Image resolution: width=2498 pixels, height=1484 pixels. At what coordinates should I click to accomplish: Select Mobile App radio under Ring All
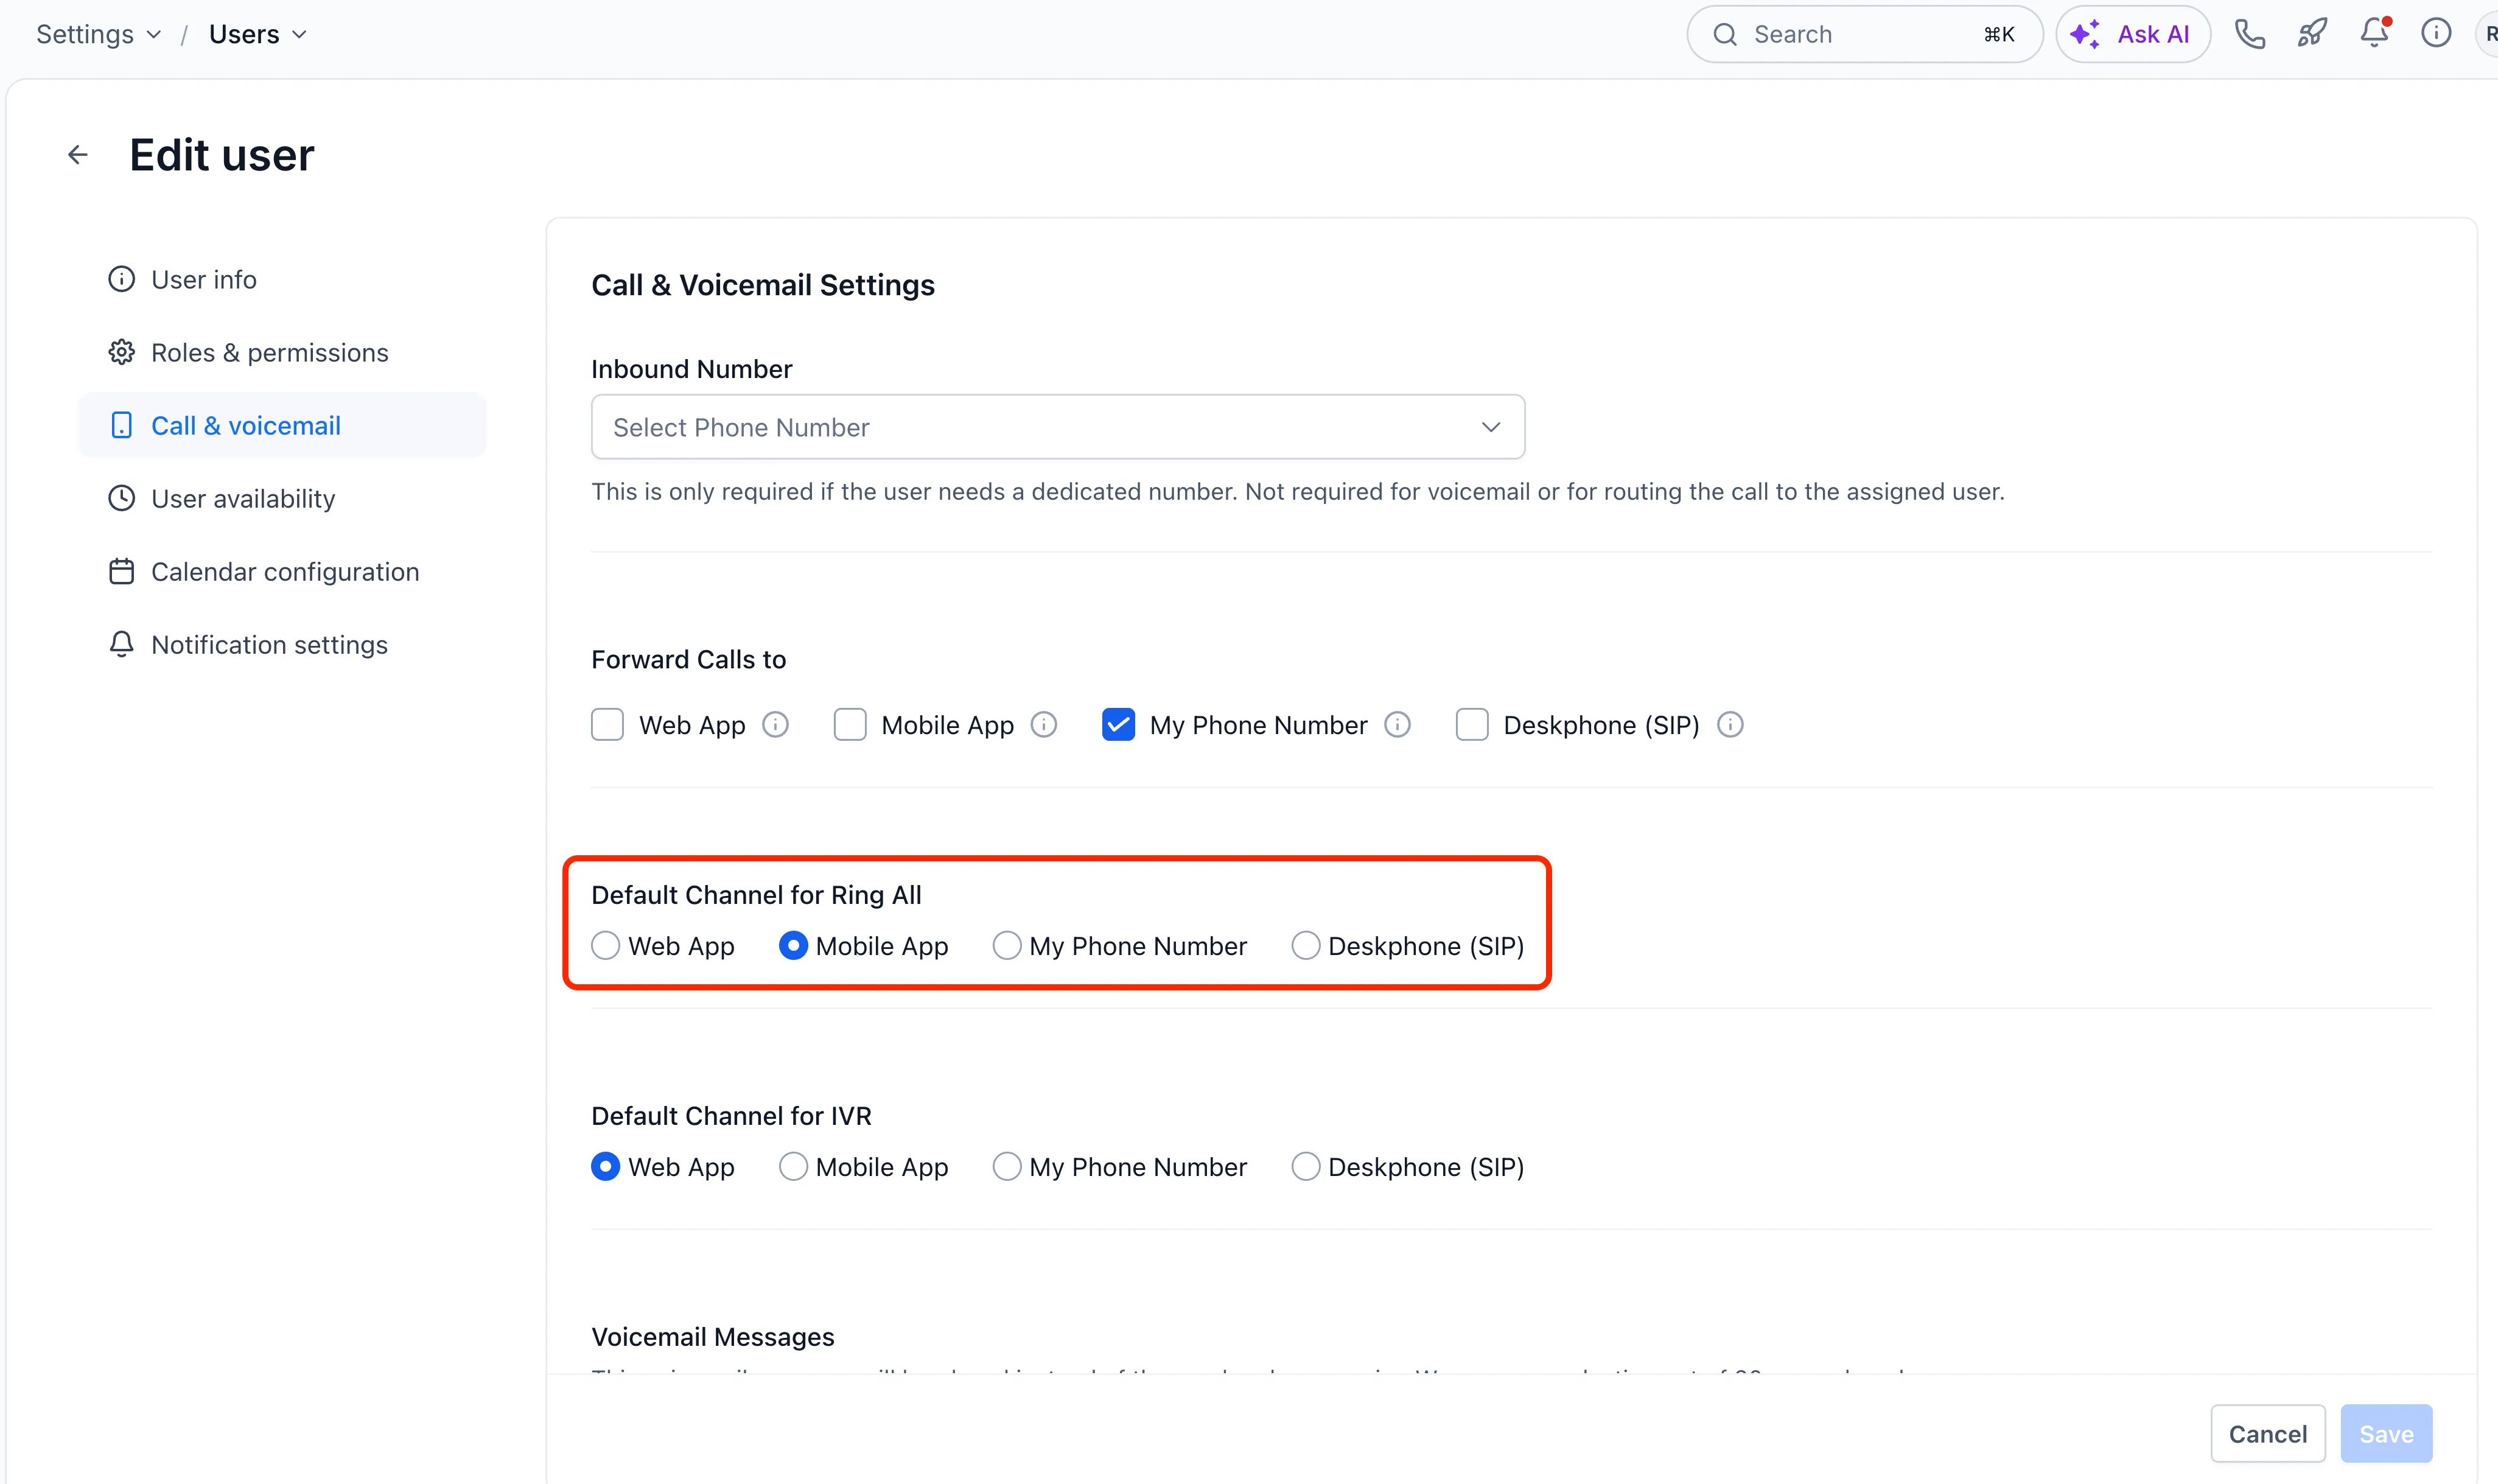[x=793, y=945]
